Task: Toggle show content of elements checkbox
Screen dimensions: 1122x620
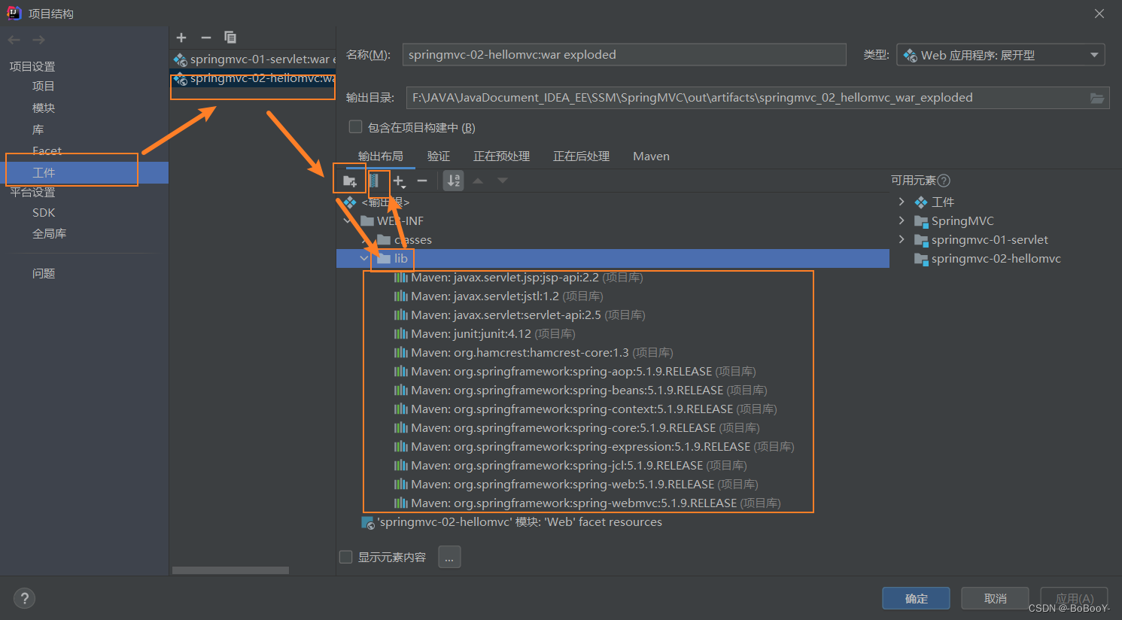Action: click(x=346, y=558)
